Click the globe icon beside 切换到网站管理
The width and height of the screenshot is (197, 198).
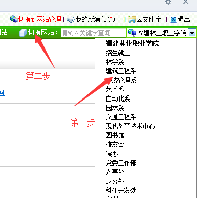pyautogui.click(x=14, y=19)
